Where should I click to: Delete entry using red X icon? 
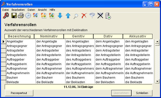pos(84,16)
